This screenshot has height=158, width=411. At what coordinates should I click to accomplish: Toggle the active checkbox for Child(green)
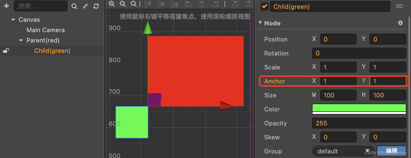coord(264,6)
